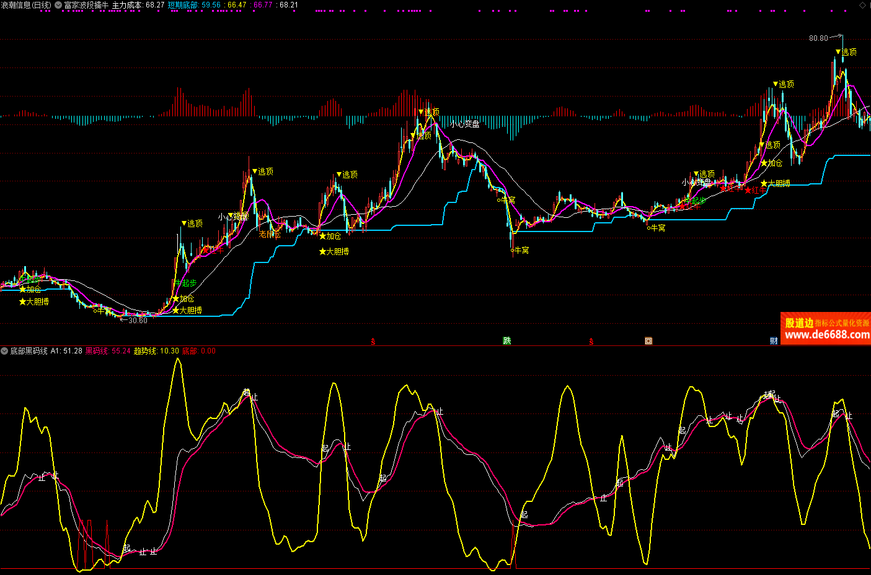Open the 底部黑码线 indicator dropdown arrow
871x575 pixels.
click(x=4, y=351)
